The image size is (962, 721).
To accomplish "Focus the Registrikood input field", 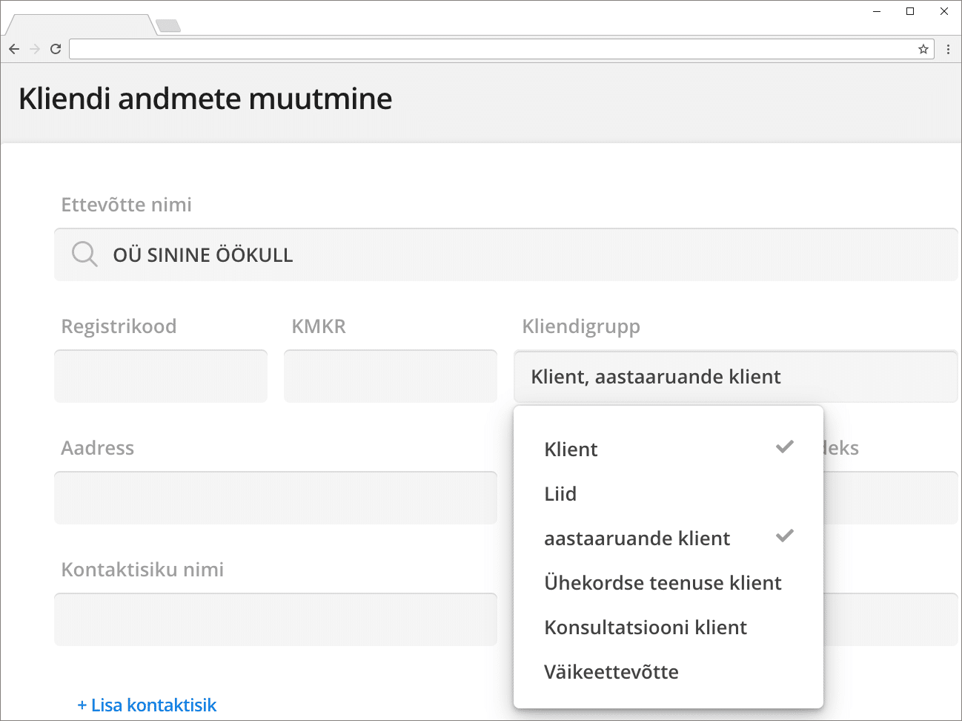I will [161, 376].
